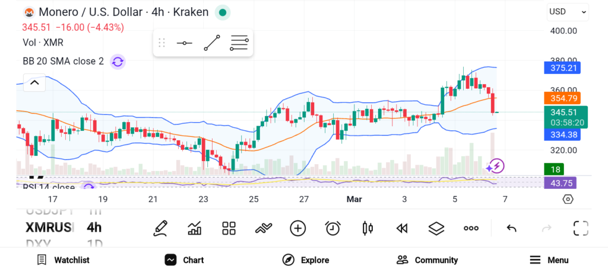Screen dimensions: 608x273
Task: Toggle fullscreen chart mode
Action: [580, 228]
